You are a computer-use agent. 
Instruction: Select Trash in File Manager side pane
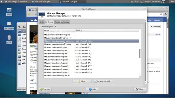point(22,38)
